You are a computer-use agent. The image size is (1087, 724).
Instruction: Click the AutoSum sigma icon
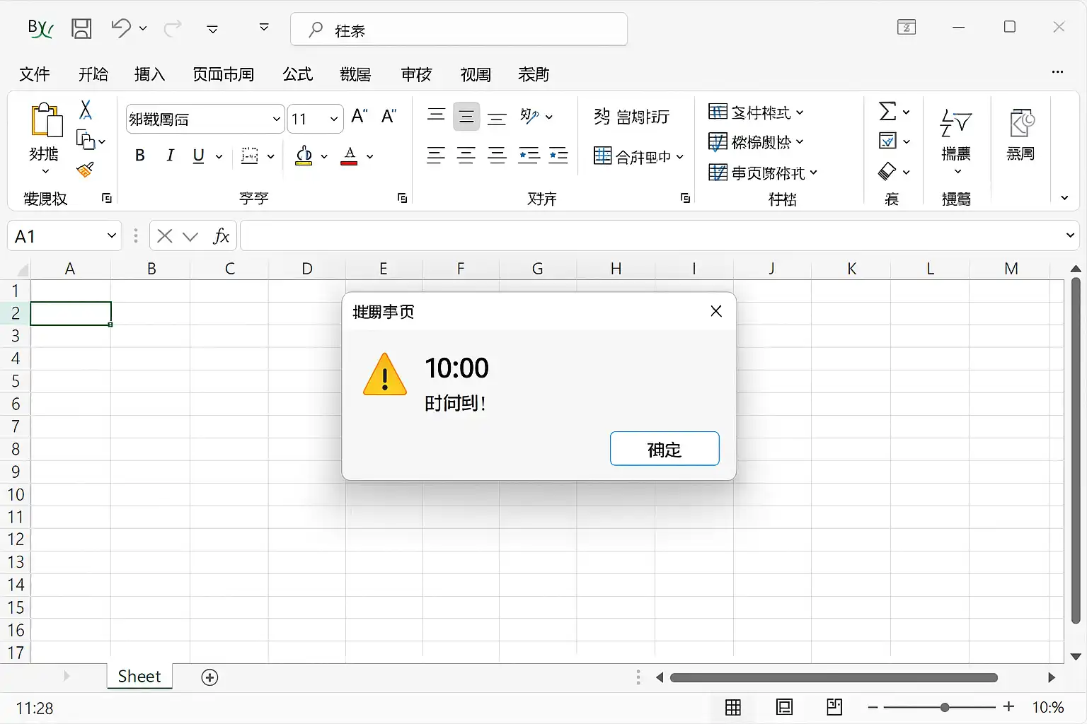coord(887,112)
